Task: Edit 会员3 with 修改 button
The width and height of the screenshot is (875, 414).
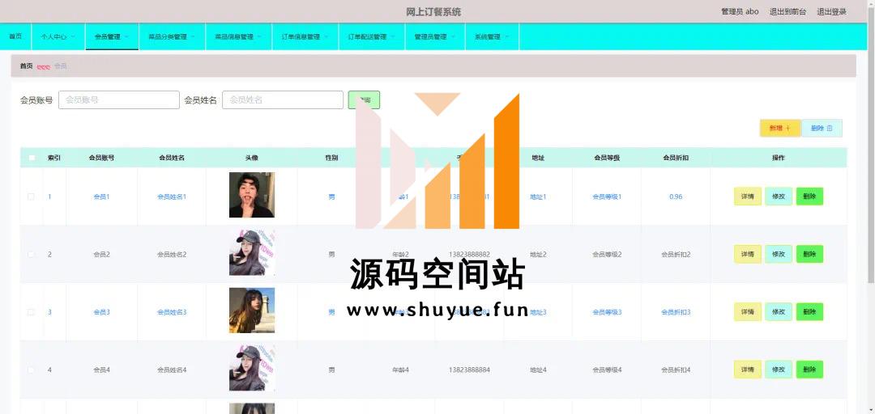Action: pyautogui.click(x=779, y=312)
